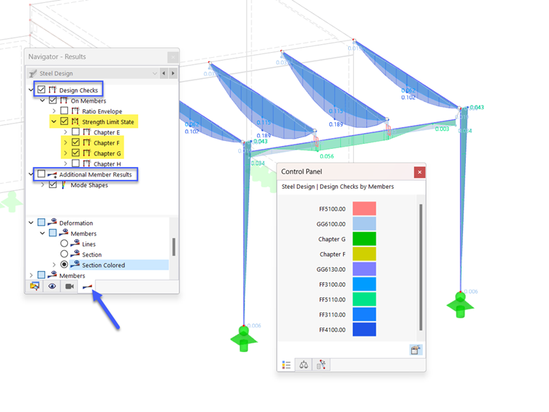The width and height of the screenshot is (549, 412).
Task: Click Deformation eye icon in tree
Action: click(52, 222)
